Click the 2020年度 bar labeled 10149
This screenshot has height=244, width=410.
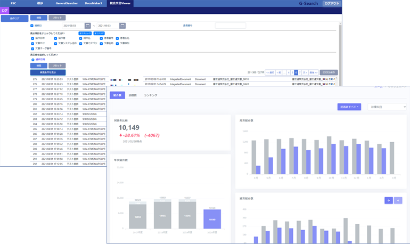pyautogui.click(x=212, y=219)
